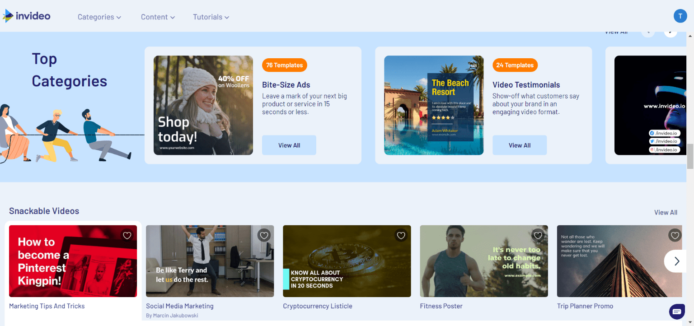Open the cryptocurrency coin video thumbnail
The height and width of the screenshot is (326, 694).
coord(347,261)
